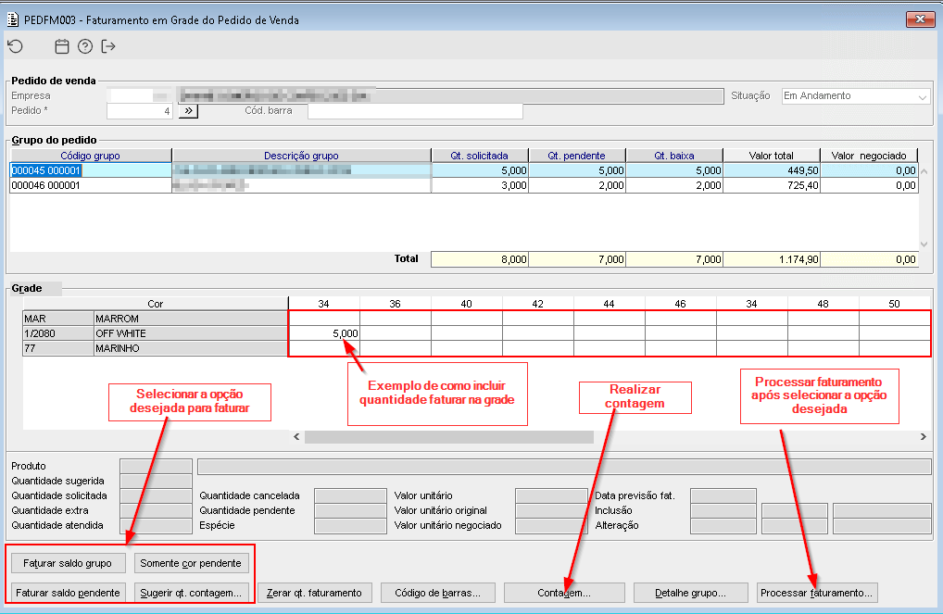The image size is (943, 614).
Task: Click the size 42 column header
Action: coord(537,304)
